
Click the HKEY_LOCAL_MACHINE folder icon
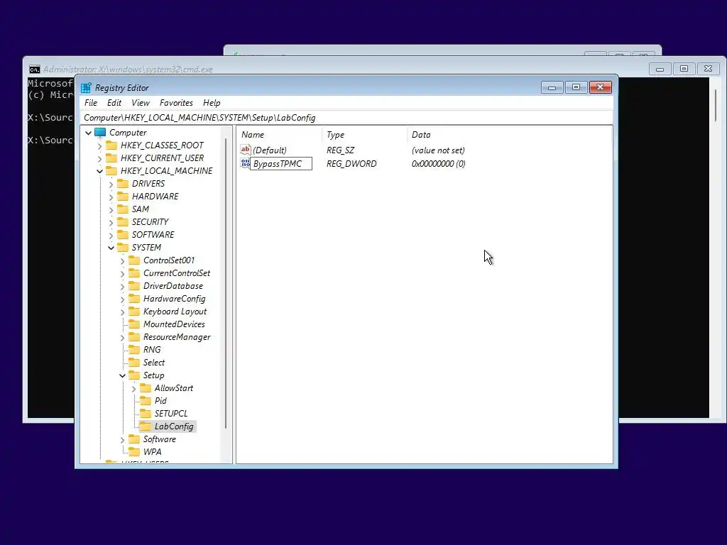(x=111, y=171)
